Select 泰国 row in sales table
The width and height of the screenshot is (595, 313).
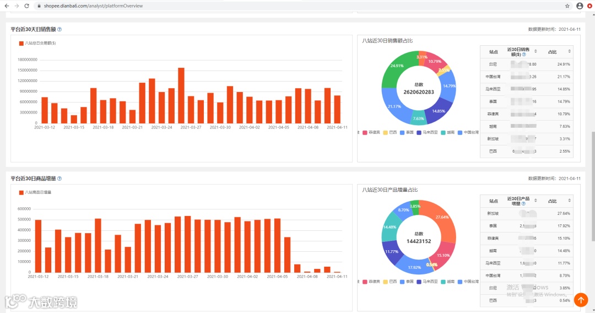(527, 101)
